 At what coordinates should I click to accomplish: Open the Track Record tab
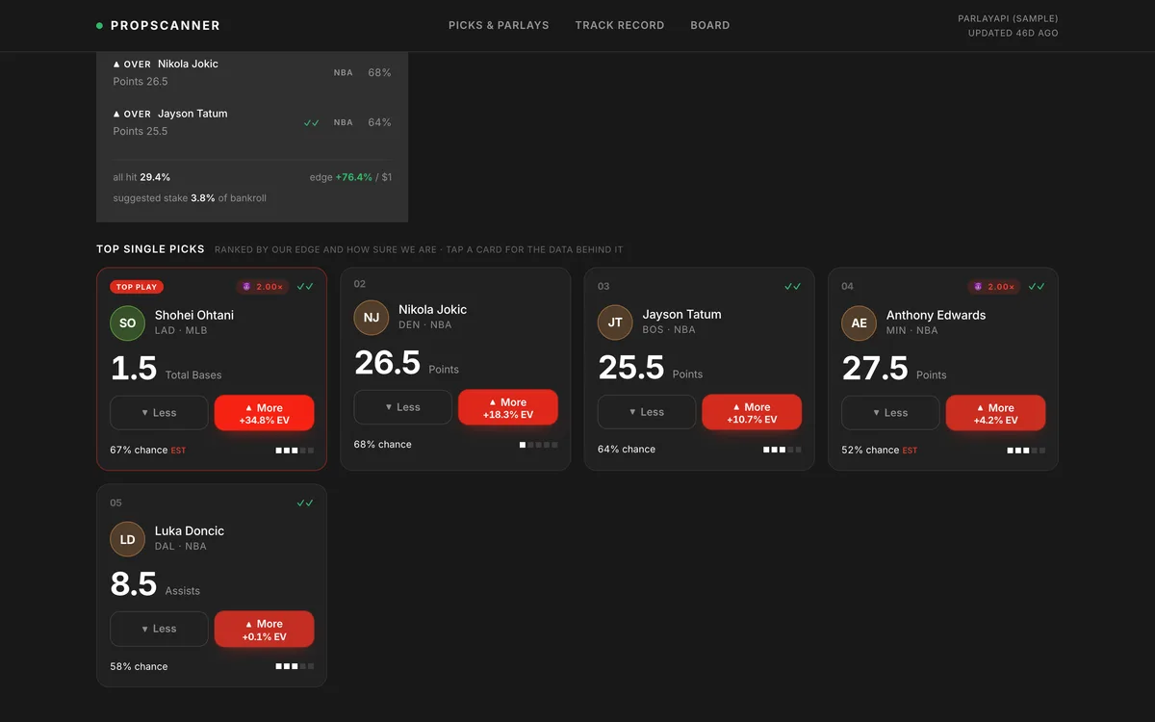[x=620, y=25]
